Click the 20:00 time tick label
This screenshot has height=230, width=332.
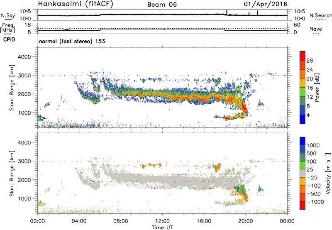tap(246, 221)
